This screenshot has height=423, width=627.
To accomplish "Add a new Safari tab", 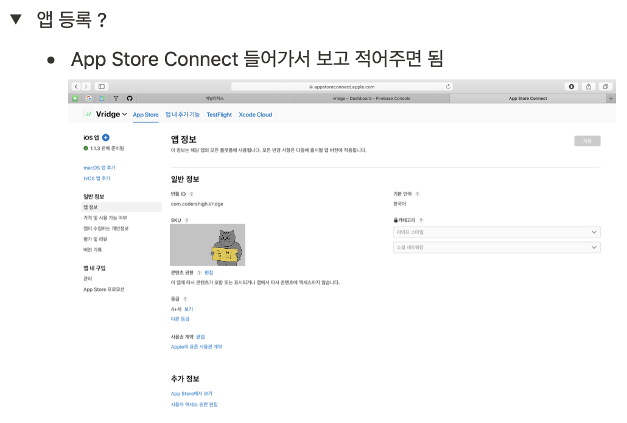I will pyautogui.click(x=611, y=98).
